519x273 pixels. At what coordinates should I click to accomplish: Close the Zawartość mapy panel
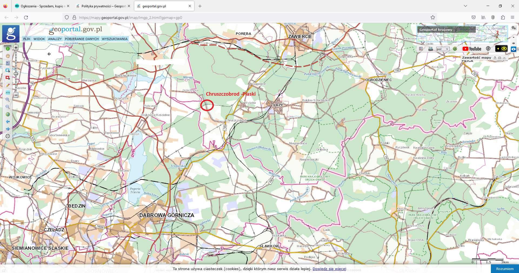[x=504, y=58]
